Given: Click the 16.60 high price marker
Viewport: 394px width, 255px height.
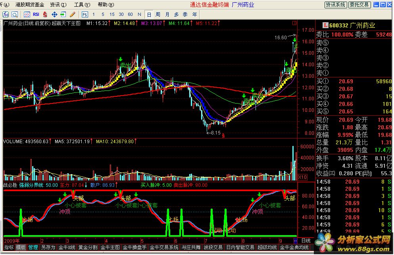Looking at the screenshot, I should click(x=281, y=37).
